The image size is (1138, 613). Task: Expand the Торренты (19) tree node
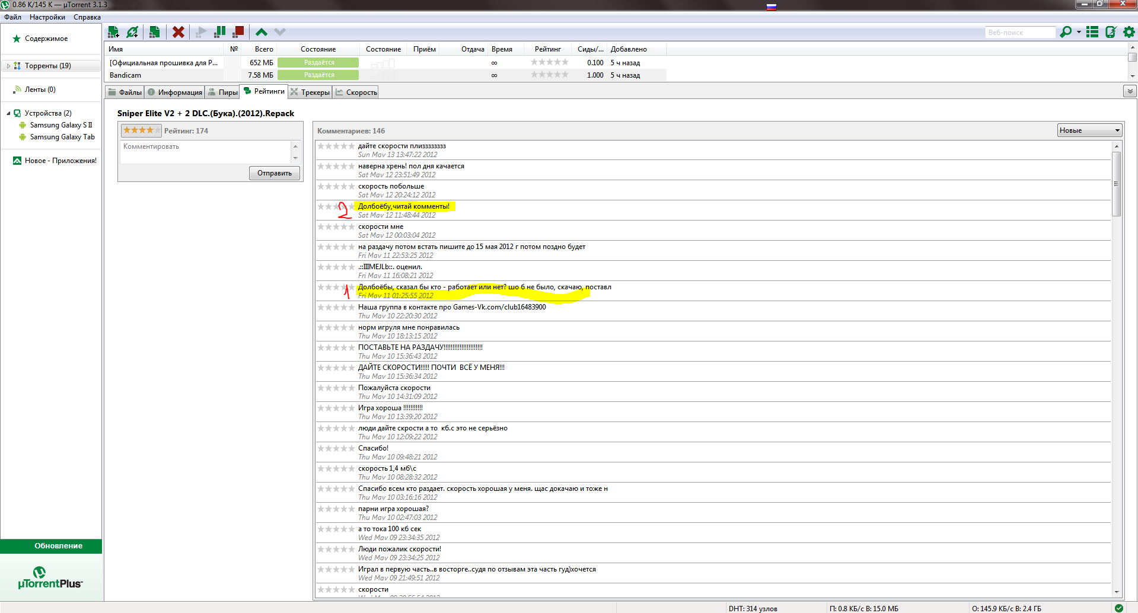tap(8, 66)
